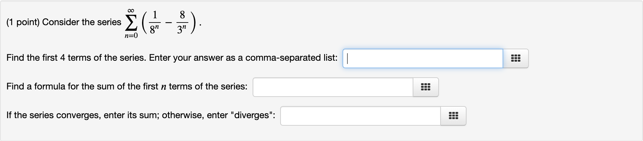The height and width of the screenshot is (141, 643).
Task: Select the converges or diverges answer field
Action: 360,116
